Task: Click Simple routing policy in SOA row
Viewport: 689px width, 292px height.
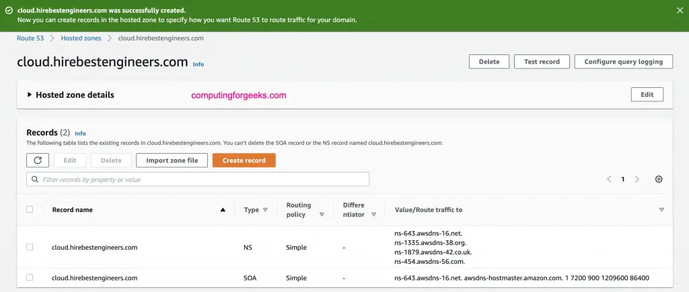Action: click(x=296, y=278)
